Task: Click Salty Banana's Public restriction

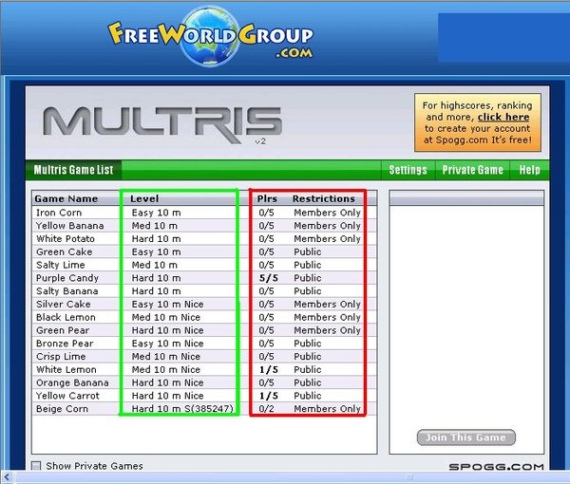Action: point(308,291)
